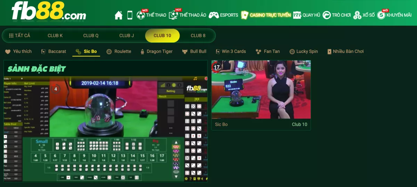Open game settings gear icon
This screenshot has height=187, width=417.
(186, 179)
